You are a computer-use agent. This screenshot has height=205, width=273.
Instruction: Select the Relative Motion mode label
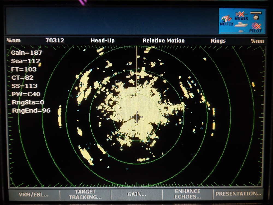164,41
